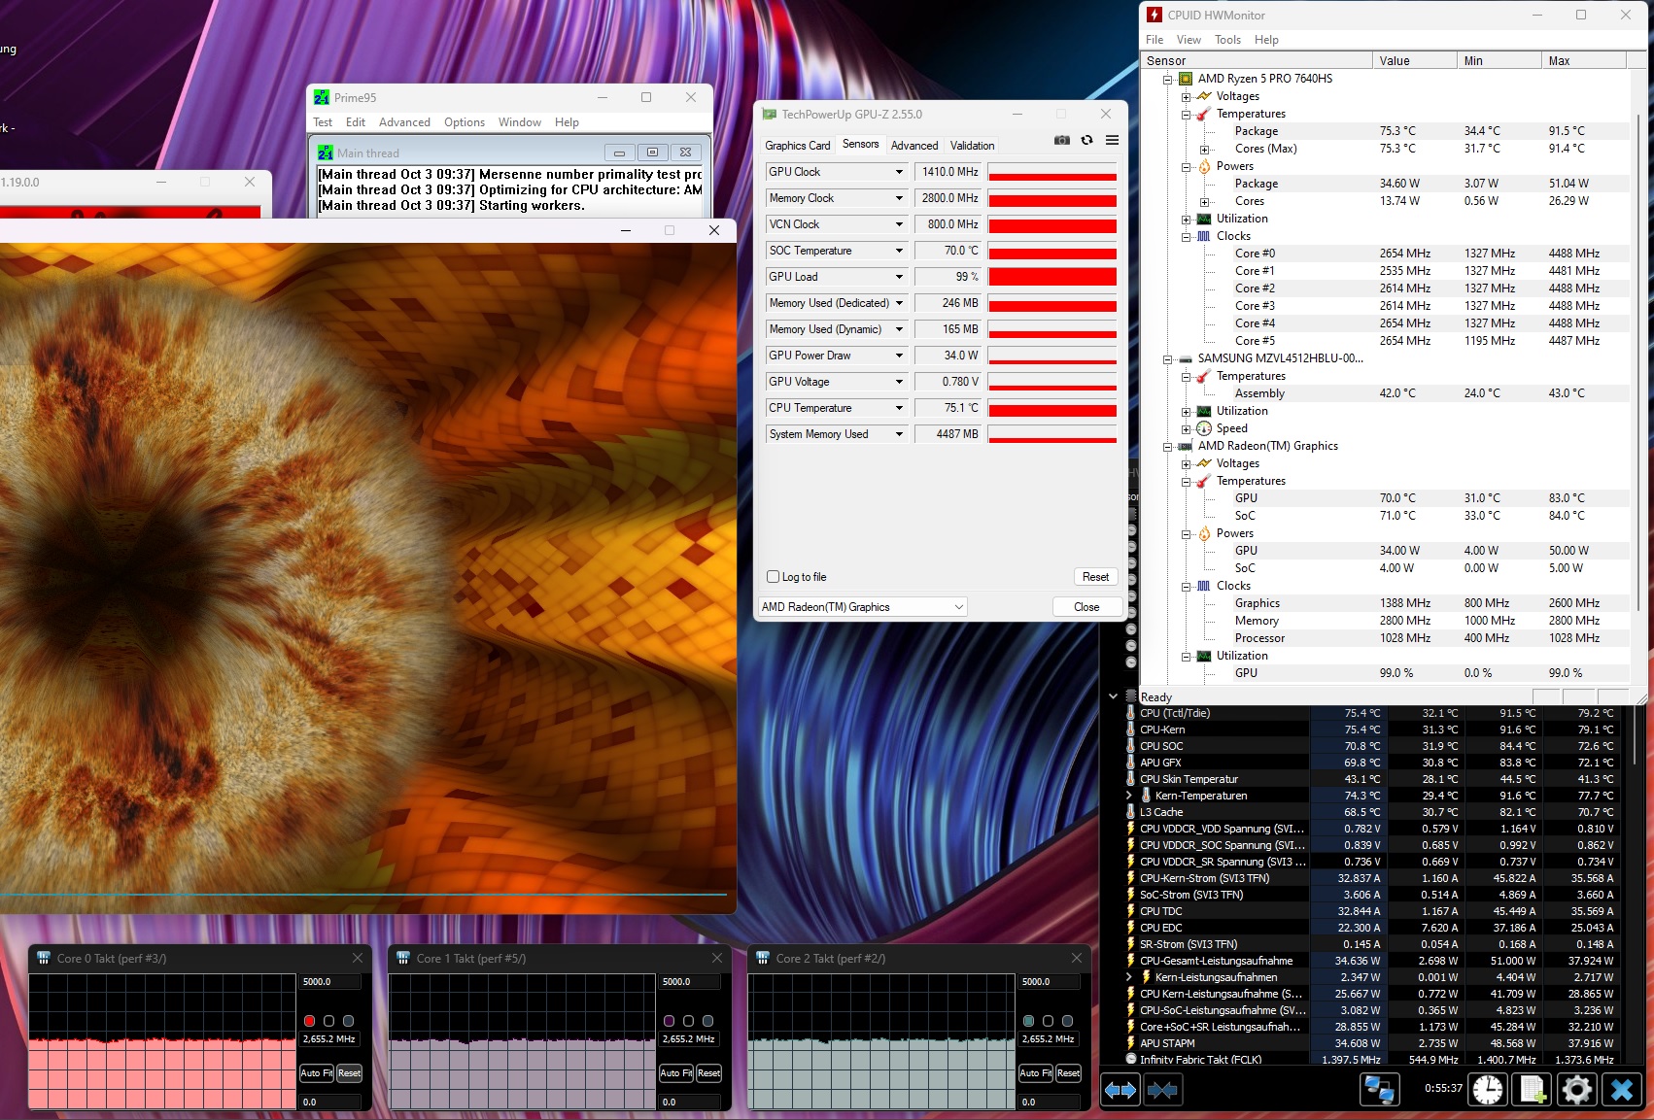Click the HWiNFO clock timer icon
1654x1120 pixels.
point(1487,1090)
